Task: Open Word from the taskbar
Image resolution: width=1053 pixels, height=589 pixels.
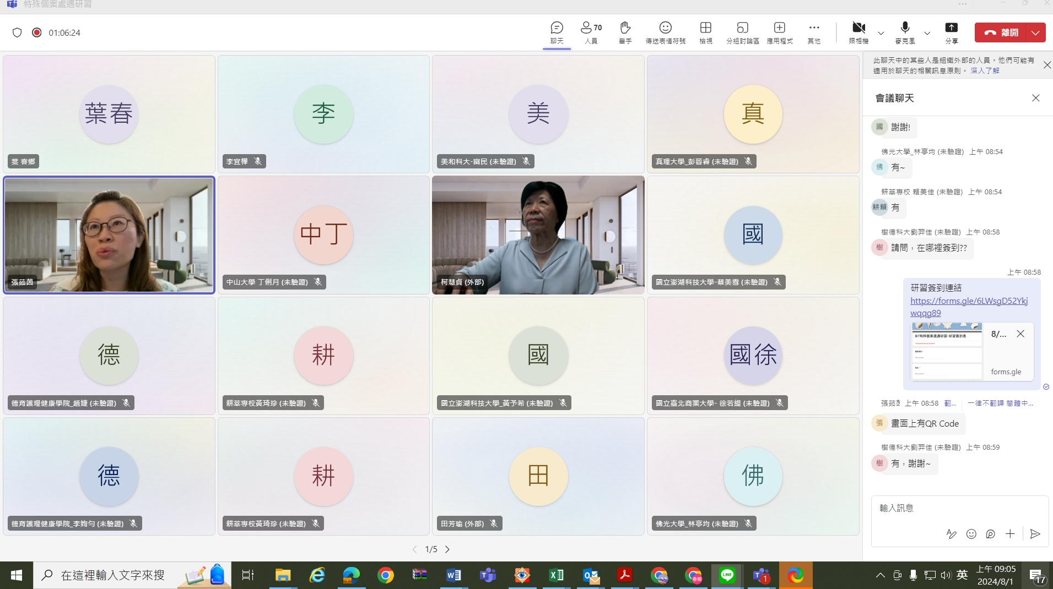Action: (x=453, y=575)
